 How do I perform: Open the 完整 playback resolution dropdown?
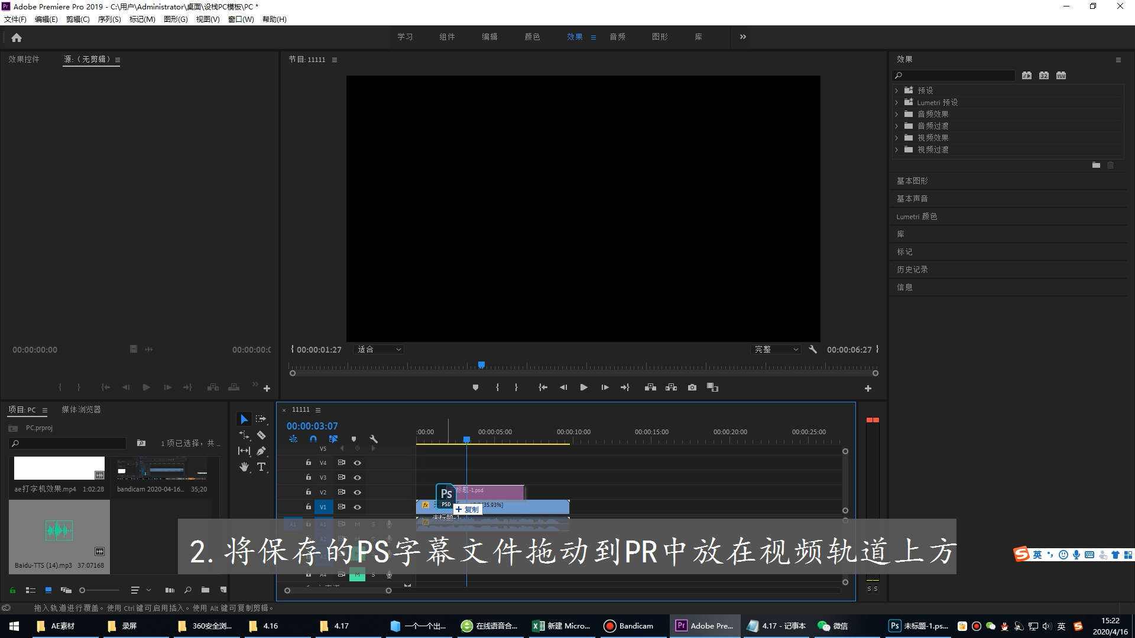(776, 349)
